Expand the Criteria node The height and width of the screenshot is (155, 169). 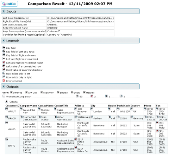pos(6,101)
